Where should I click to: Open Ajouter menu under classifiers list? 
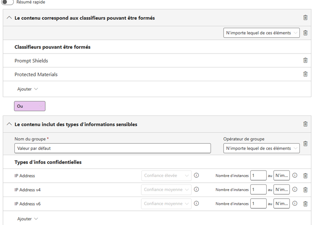coord(28,89)
